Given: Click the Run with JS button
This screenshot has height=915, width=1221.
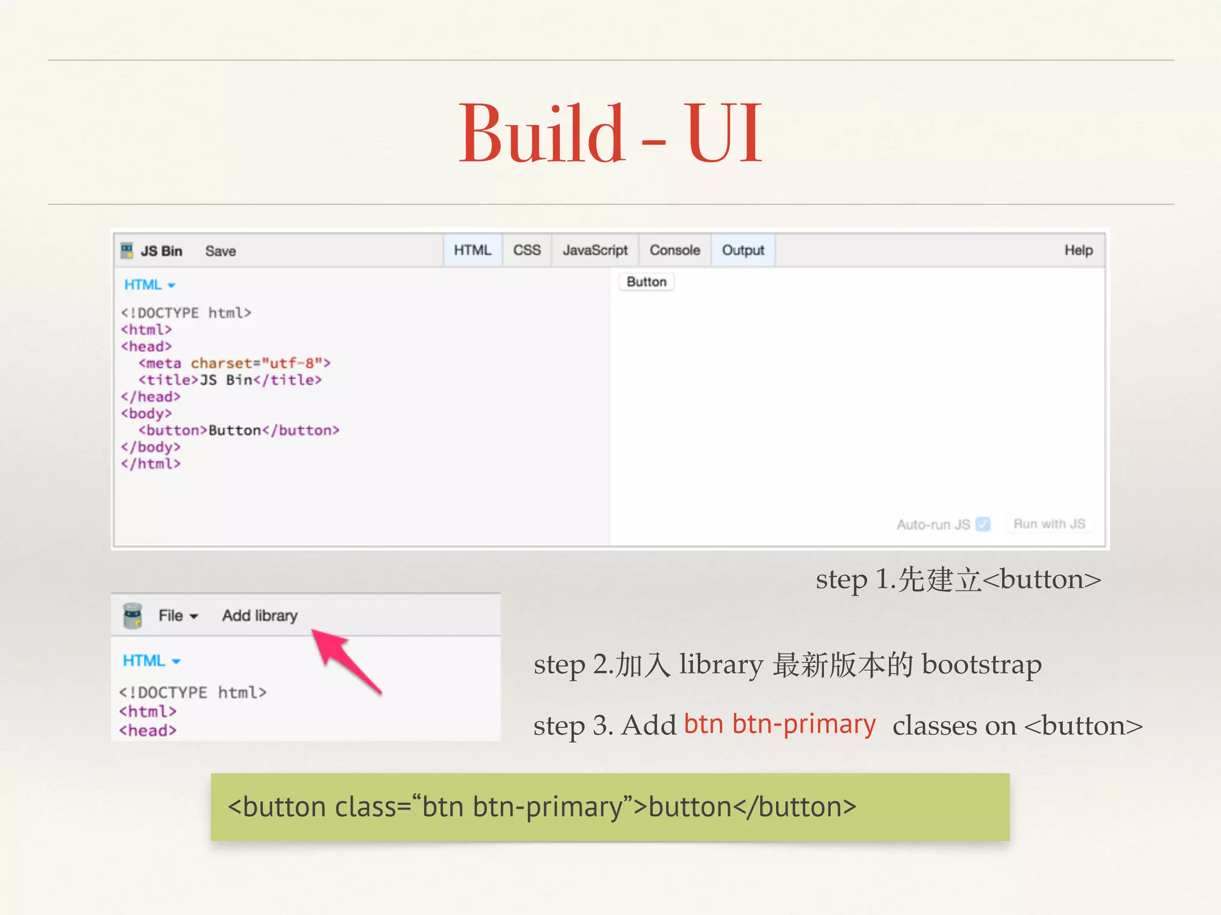Looking at the screenshot, I should [x=1049, y=524].
